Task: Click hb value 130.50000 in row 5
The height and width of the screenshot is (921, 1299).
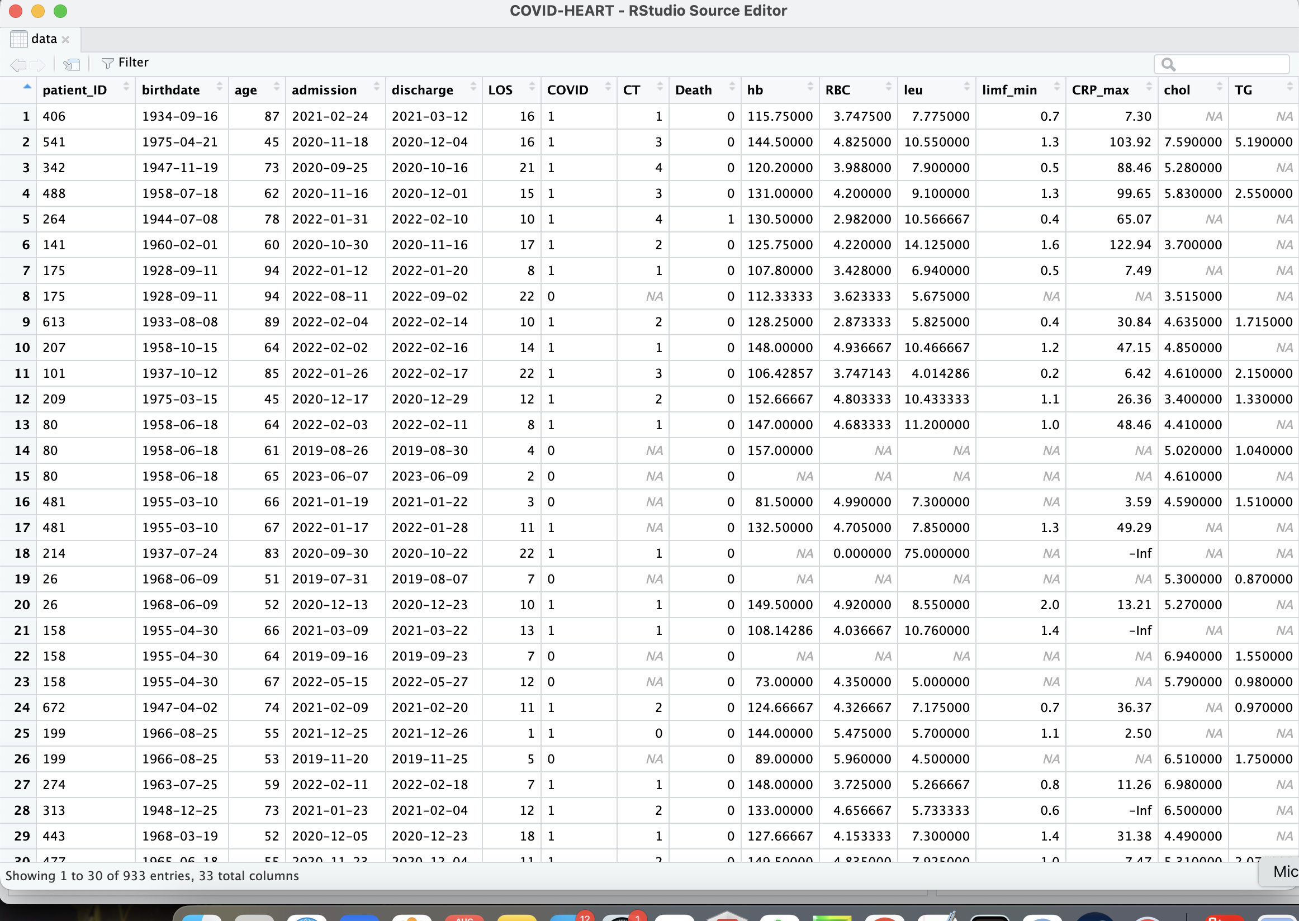Action: click(x=780, y=219)
